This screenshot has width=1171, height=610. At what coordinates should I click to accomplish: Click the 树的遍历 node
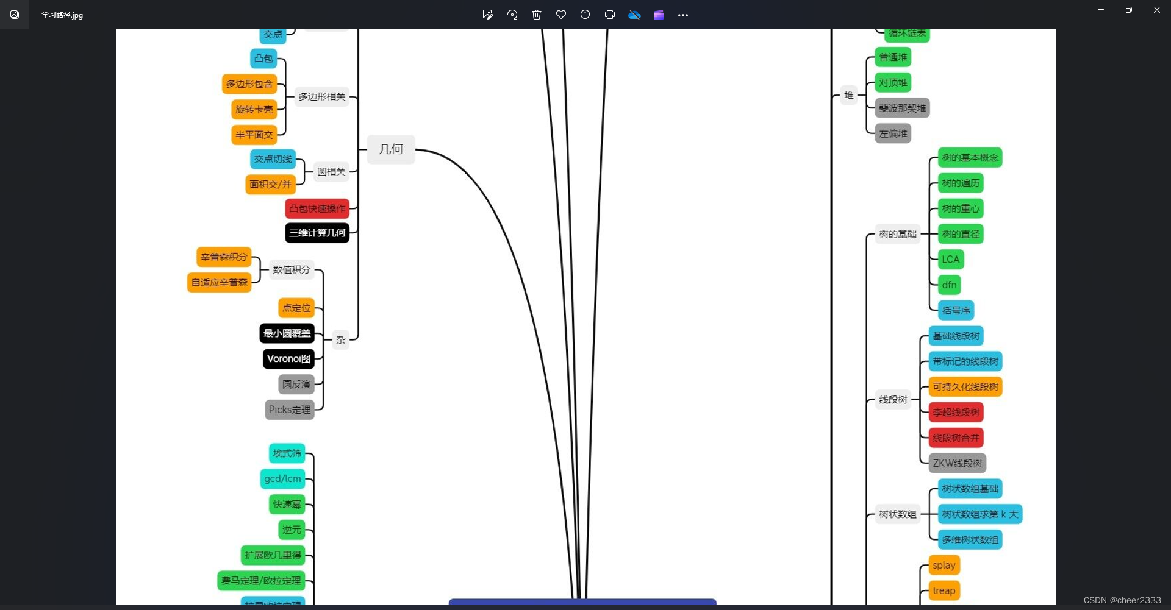click(x=961, y=183)
